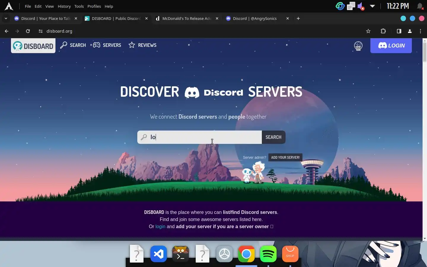This screenshot has width=427, height=267.
Task: Click the DISBOARD logo
Action: point(33,46)
